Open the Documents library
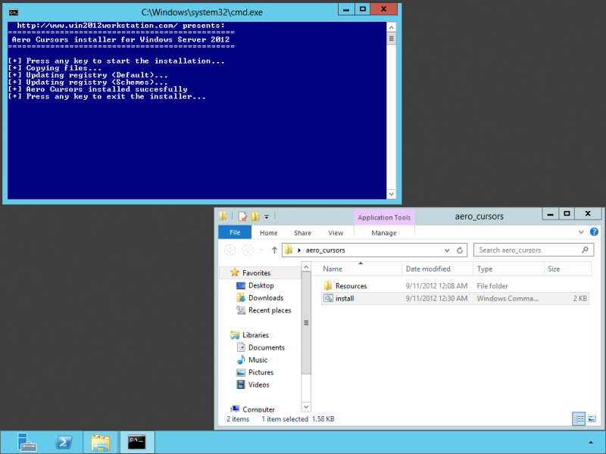The height and width of the screenshot is (454, 606). coord(267,347)
